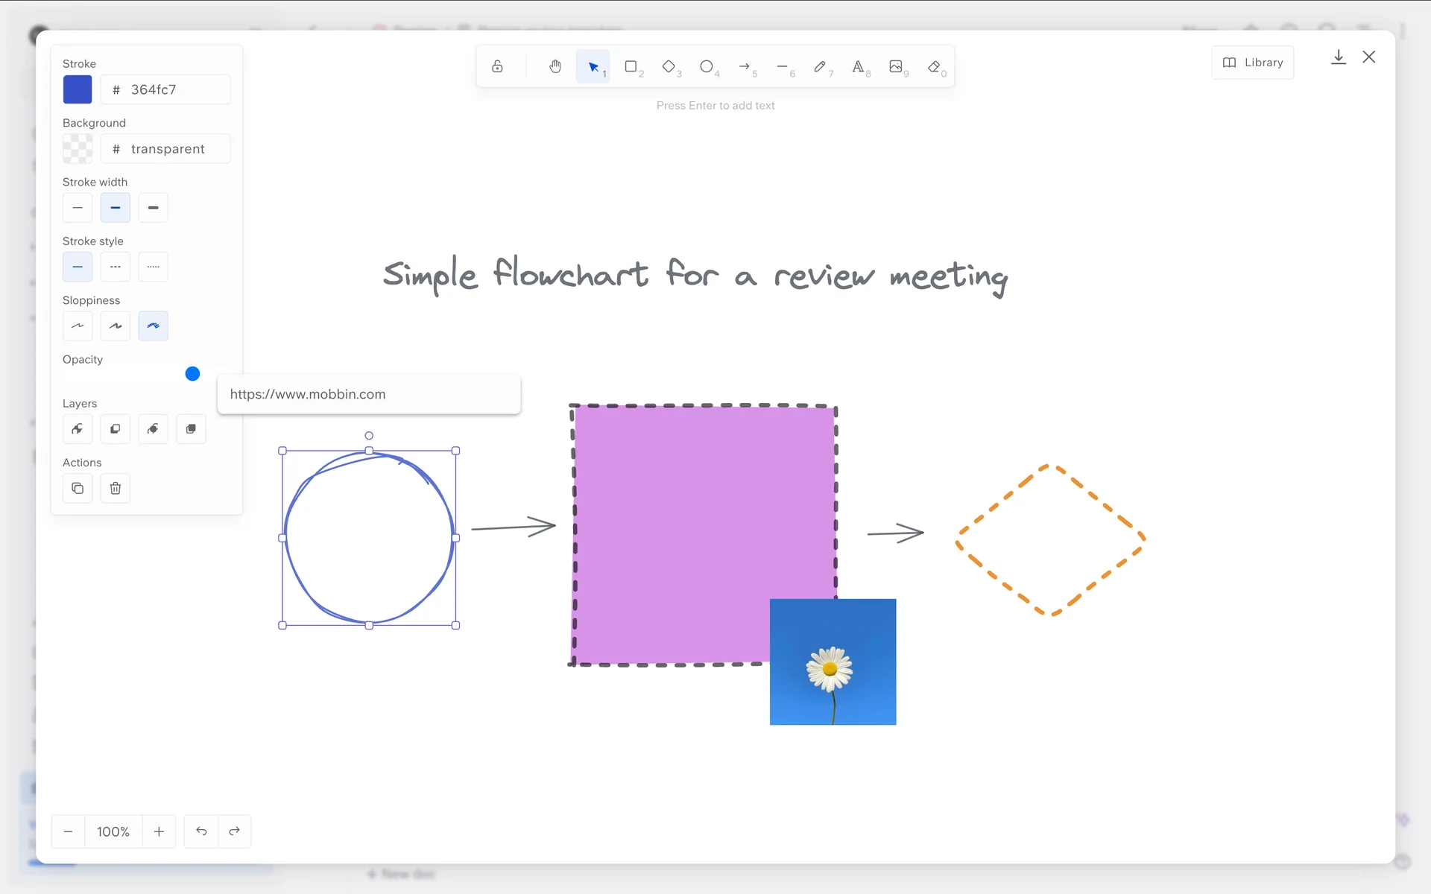Toggle the canvas lock icon
The width and height of the screenshot is (1431, 894).
(x=497, y=67)
